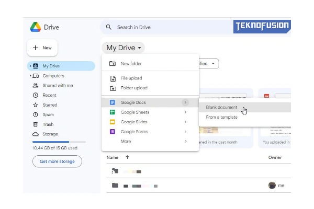Click the green Google Sheets icon

(x=113, y=112)
